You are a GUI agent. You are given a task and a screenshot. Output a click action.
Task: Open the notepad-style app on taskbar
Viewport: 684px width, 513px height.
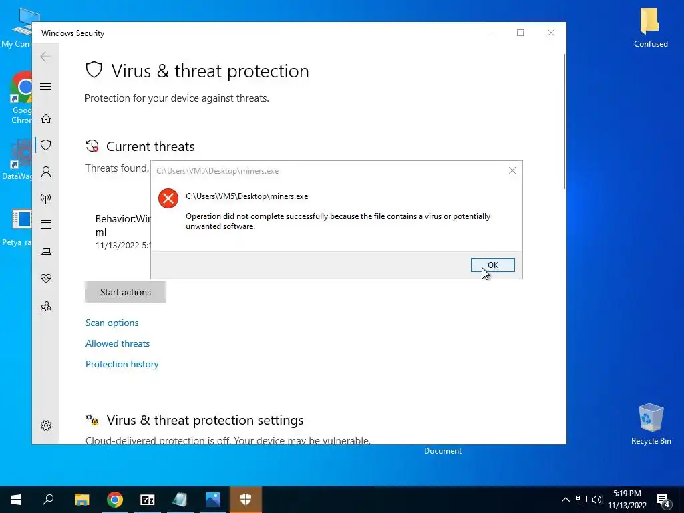point(180,500)
